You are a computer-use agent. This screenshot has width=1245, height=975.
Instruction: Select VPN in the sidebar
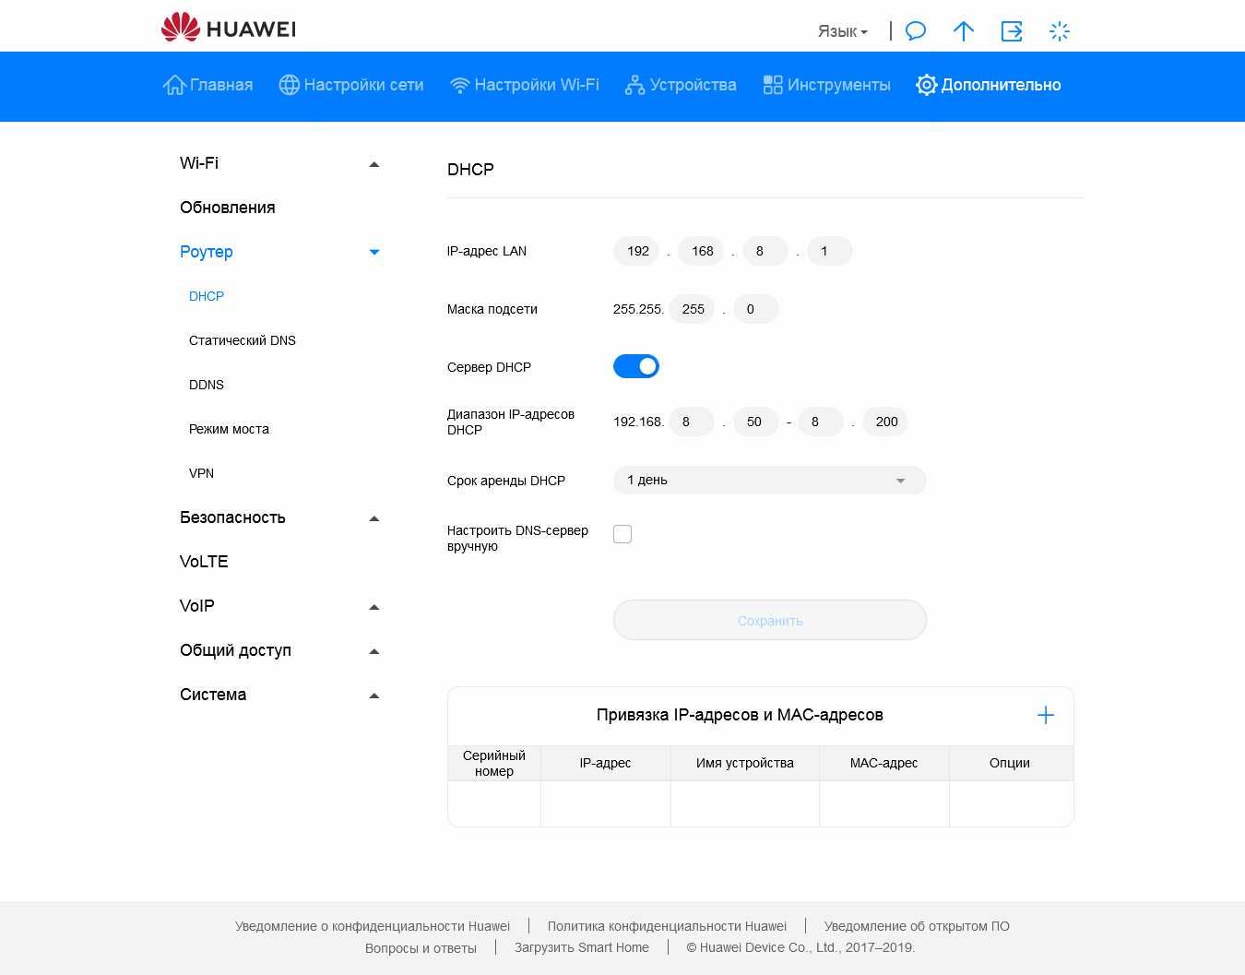pyautogui.click(x=201, y=473)
